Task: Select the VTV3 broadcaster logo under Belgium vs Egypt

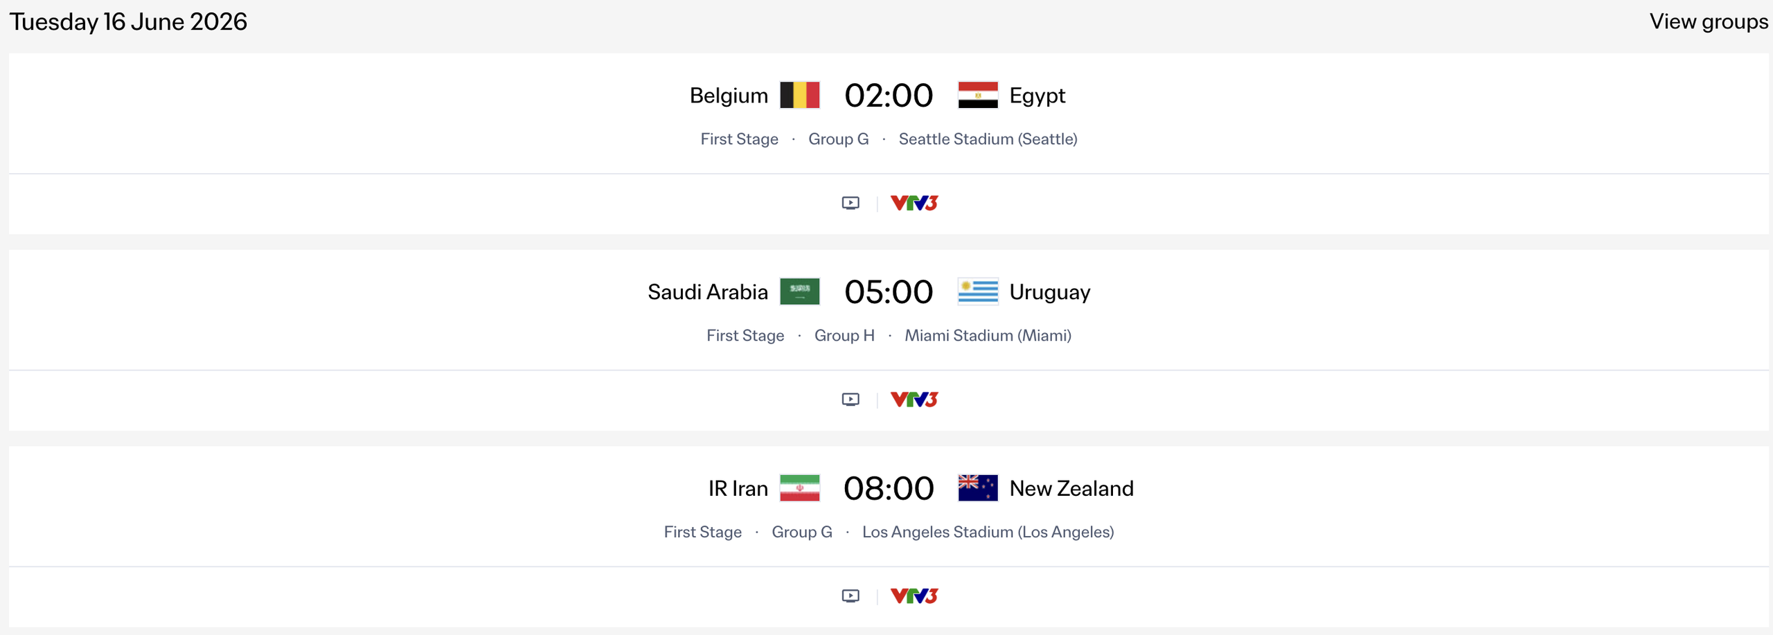Action: pyautogui.click(x=914, y=203)
